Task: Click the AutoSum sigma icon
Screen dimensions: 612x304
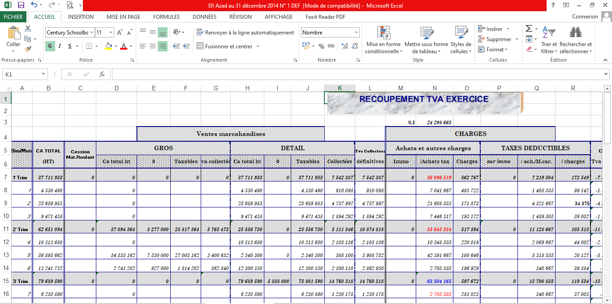Action: click(529, 29)
